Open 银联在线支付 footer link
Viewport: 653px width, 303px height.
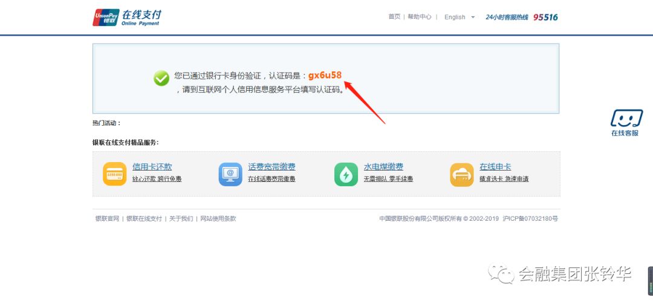(144, 218)
